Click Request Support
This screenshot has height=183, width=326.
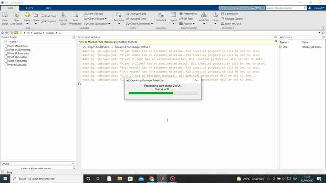click(232, 19)
